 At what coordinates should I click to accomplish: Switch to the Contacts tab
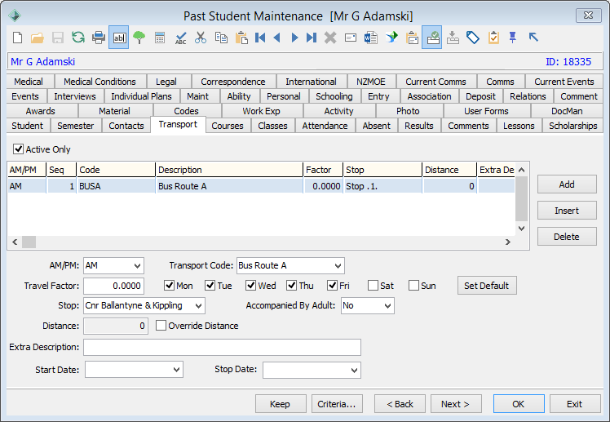pyautogui.click(x=126, y=126)
